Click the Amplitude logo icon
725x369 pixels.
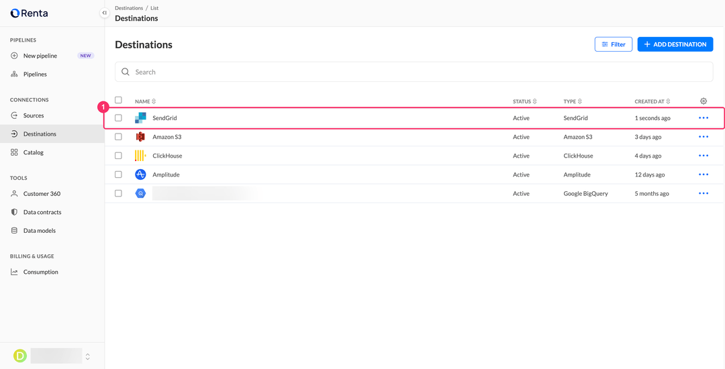(x=140, y=174)
